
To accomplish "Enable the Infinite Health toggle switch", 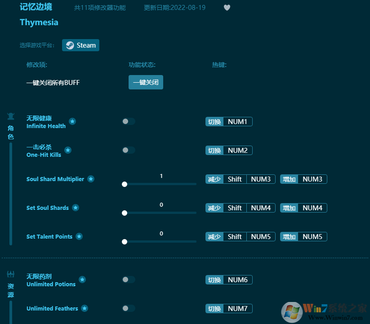I will click(x=129, y=121).
